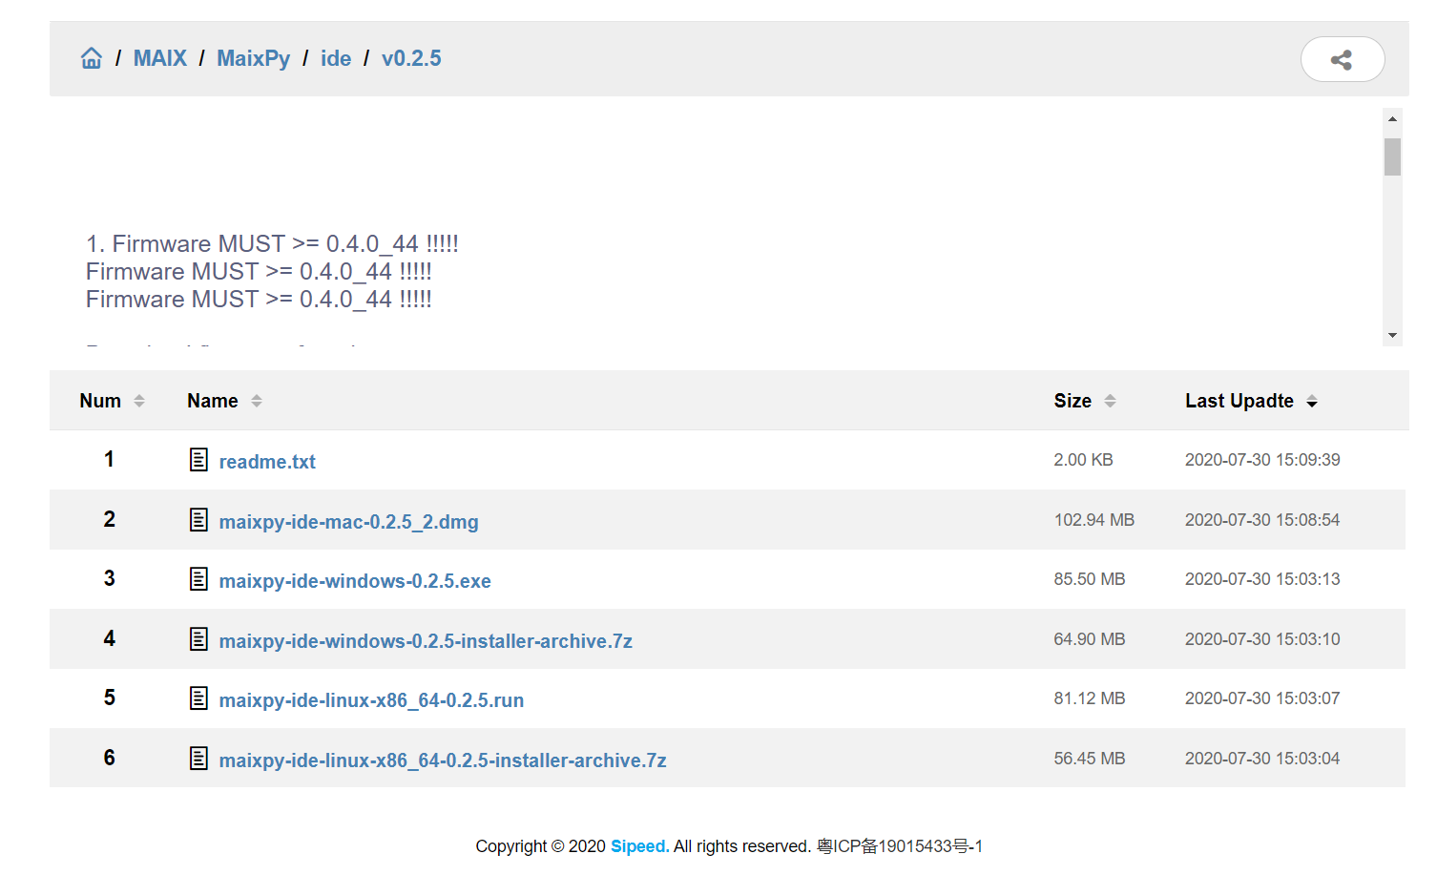Click the home icon in the breadcrumb

(91, 57)
